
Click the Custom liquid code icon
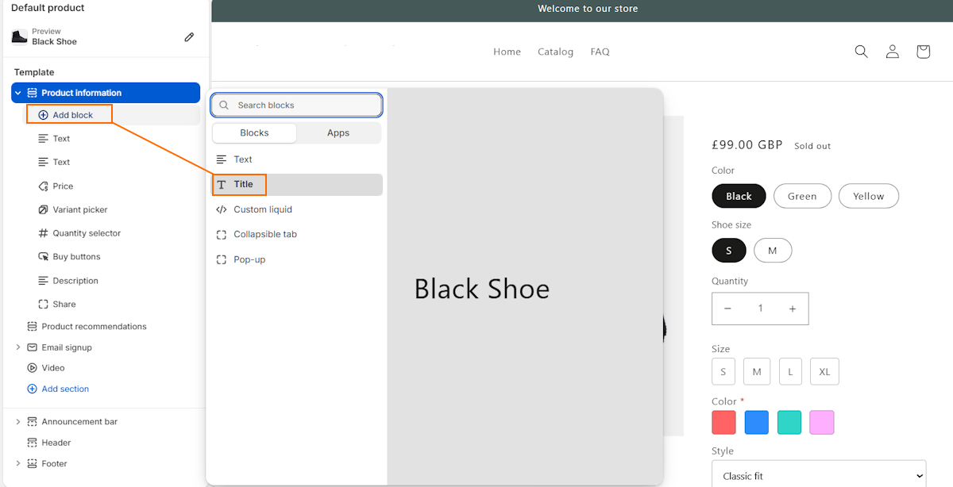click(x=222, y=209)
